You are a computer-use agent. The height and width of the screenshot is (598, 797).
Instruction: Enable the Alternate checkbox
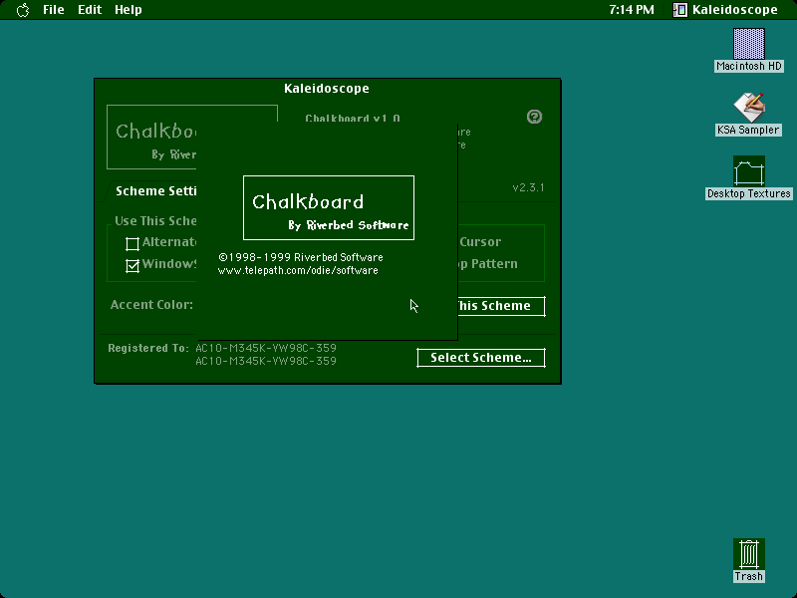(133, 244)
